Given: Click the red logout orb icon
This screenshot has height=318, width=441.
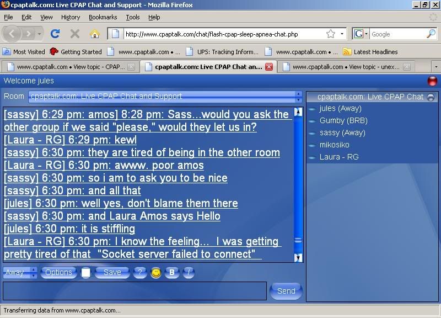Looking at the screenshot, I should [x=433, y=81].
